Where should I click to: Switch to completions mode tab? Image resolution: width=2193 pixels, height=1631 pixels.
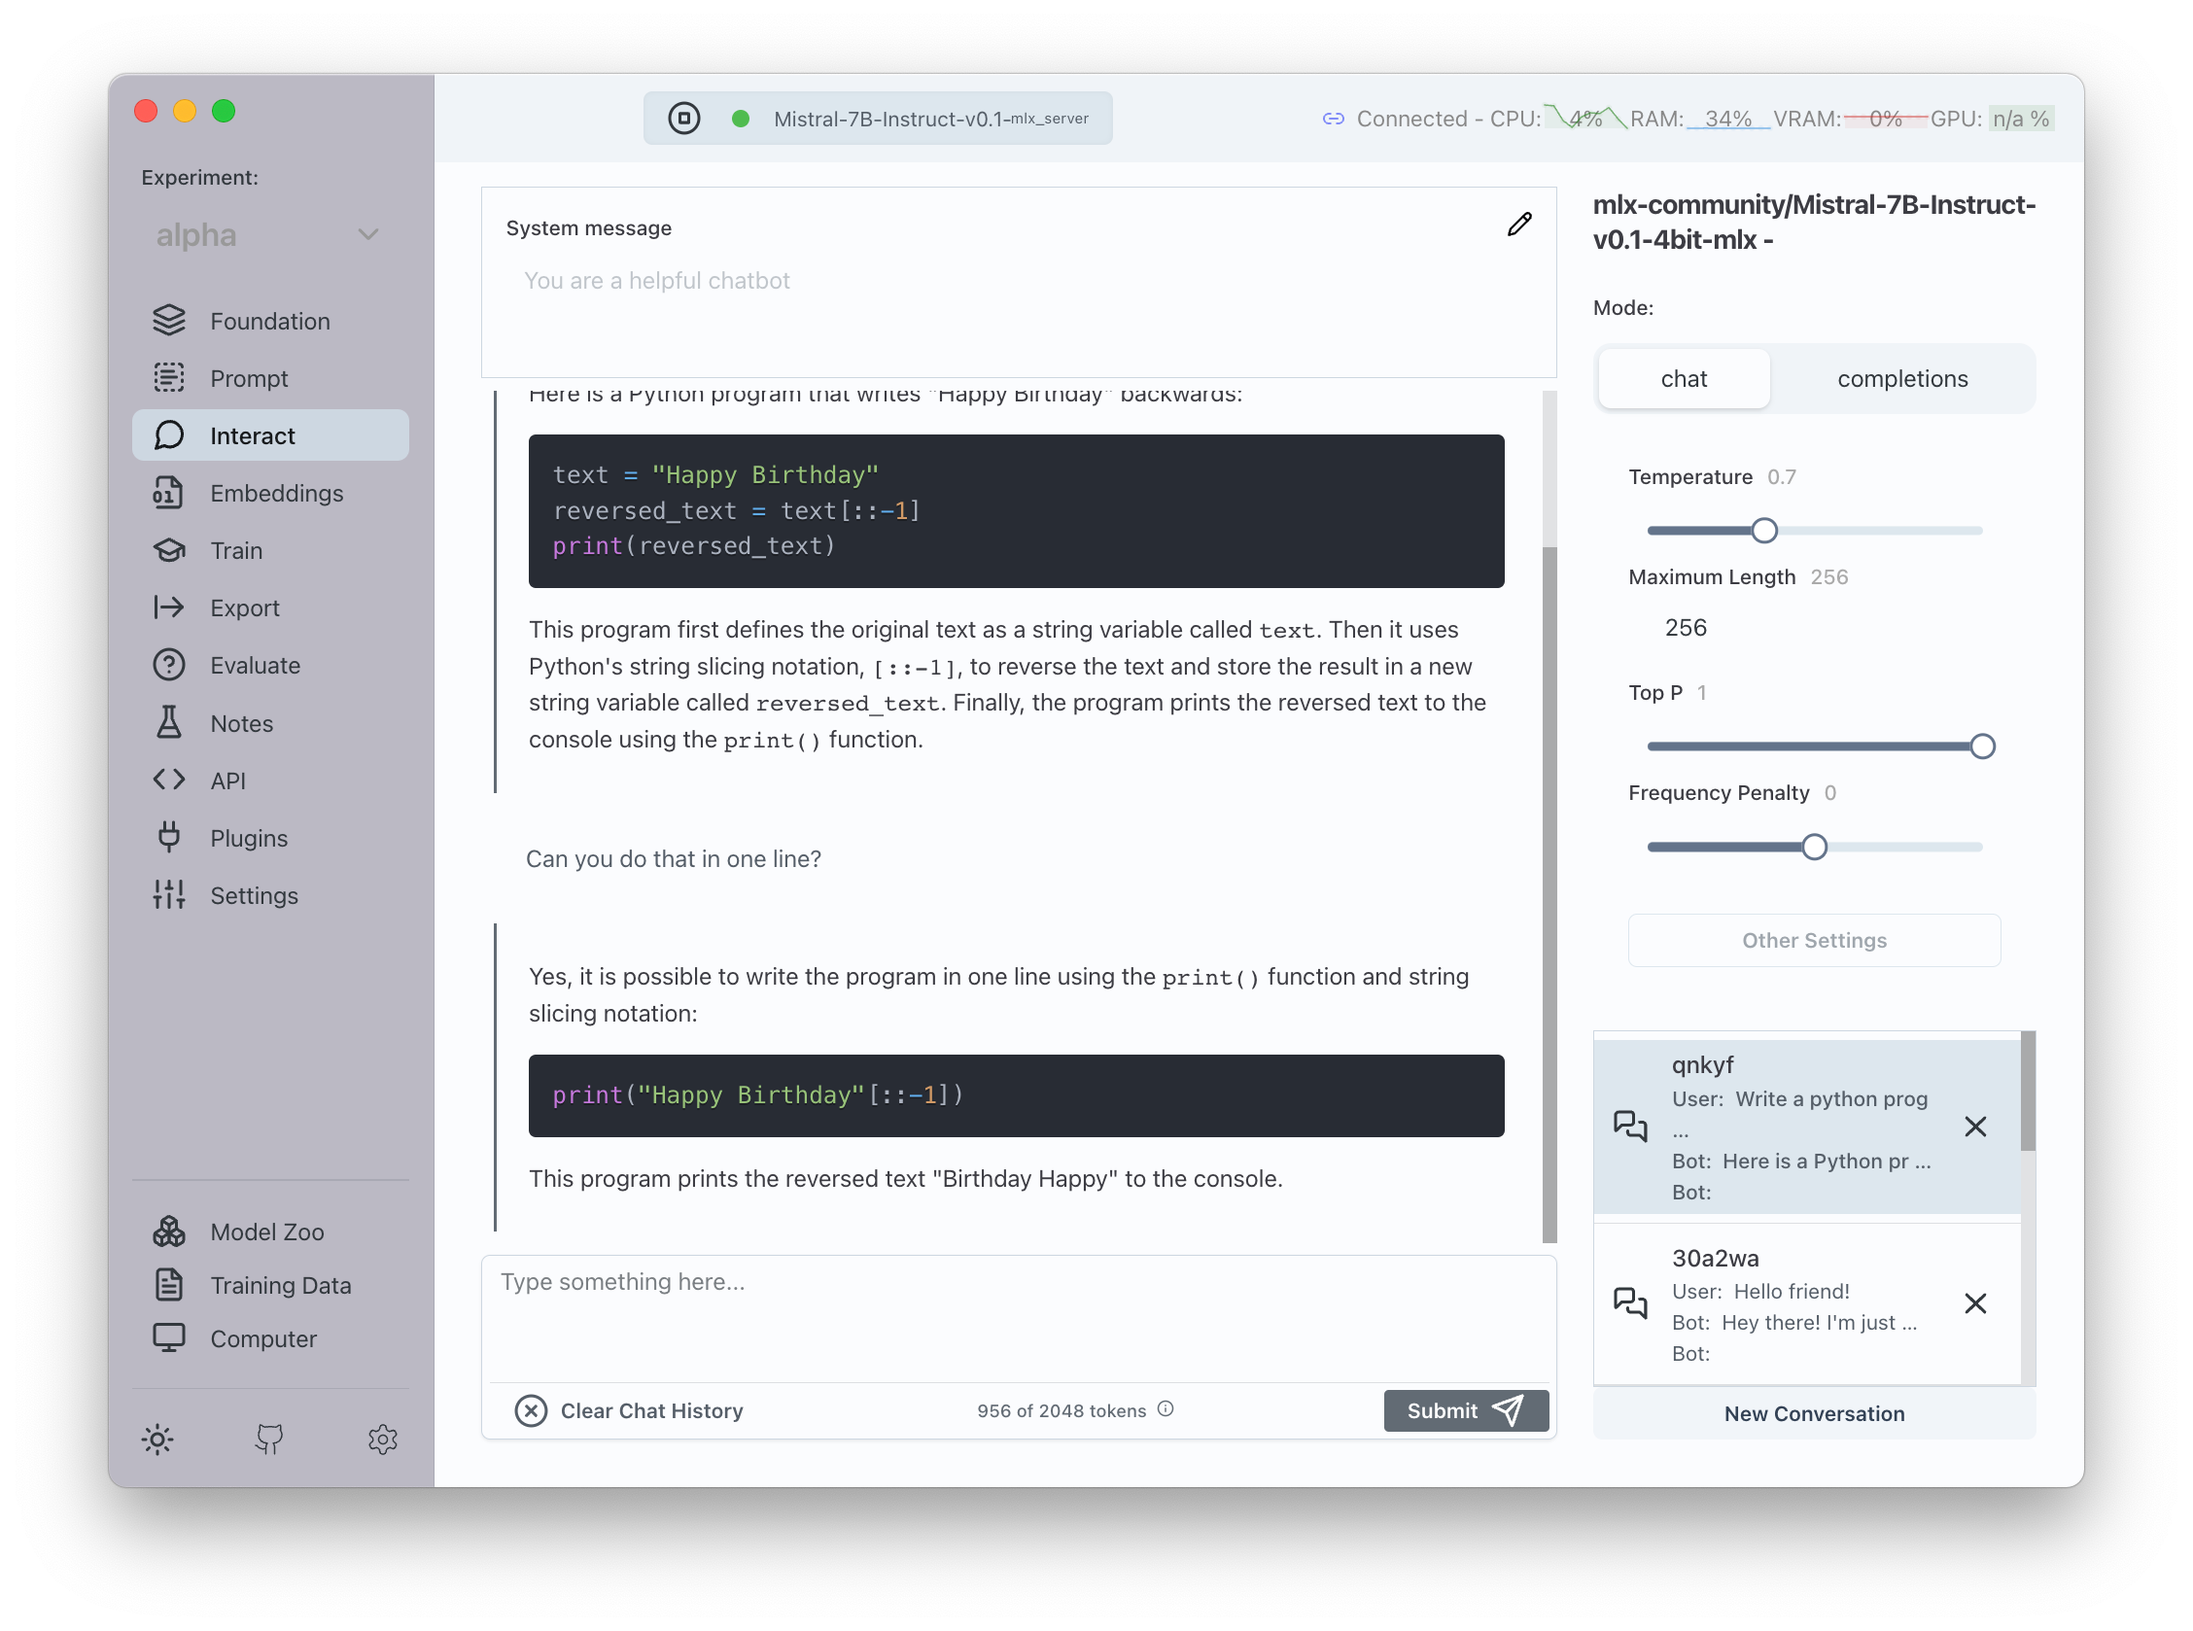[x=1901, y=379]
